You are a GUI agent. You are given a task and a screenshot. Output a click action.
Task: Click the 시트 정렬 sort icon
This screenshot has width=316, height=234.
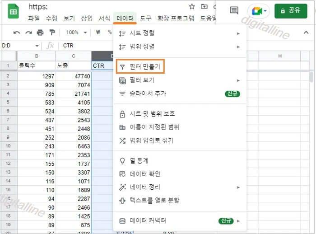pos(122,33)
